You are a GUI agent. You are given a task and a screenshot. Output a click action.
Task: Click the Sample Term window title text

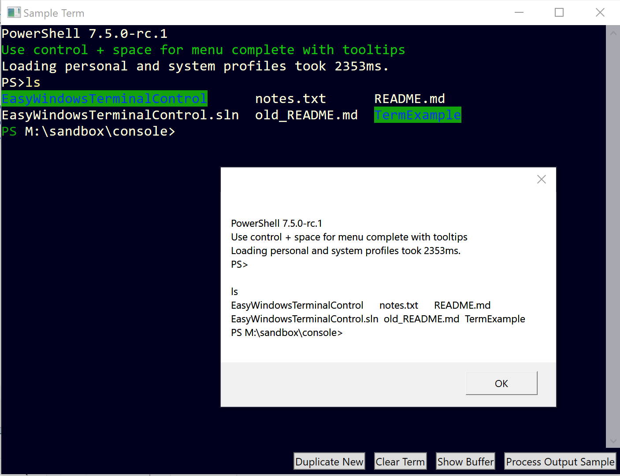point(54,13)
